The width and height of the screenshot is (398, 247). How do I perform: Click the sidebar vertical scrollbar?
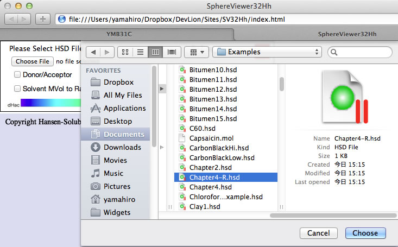(154, 106)
